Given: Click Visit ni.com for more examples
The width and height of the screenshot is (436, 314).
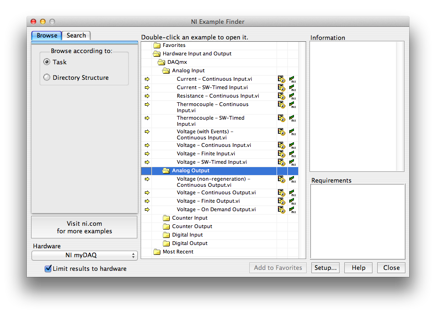Looking at the screenshot, I should click(85, 227).
